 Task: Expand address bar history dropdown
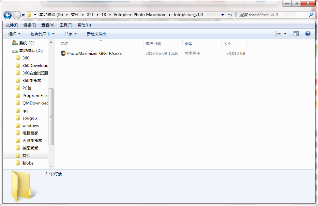(x=222, y=15)
